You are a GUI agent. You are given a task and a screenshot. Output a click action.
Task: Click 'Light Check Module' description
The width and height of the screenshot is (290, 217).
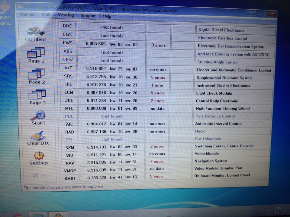click(x=214, y=93)
